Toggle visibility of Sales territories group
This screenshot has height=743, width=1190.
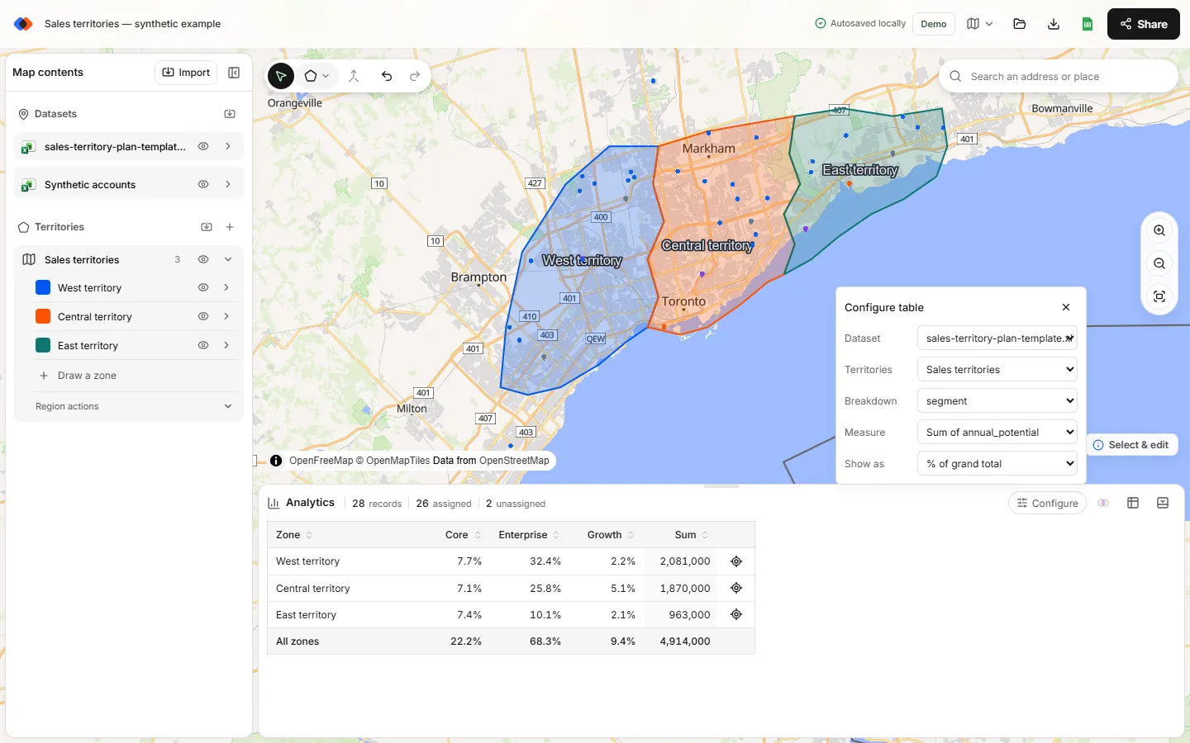coord(203,259)
